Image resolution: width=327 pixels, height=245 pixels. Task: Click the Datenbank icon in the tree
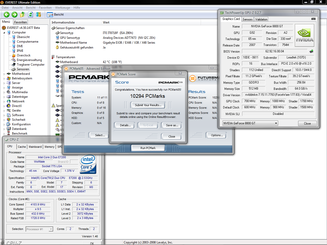point(9,129)
